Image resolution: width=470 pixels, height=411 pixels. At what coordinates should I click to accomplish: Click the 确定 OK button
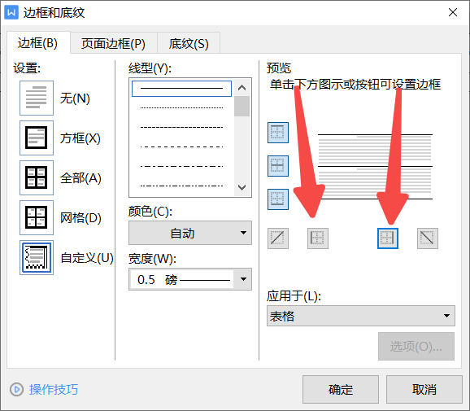[x=341, y=389]
